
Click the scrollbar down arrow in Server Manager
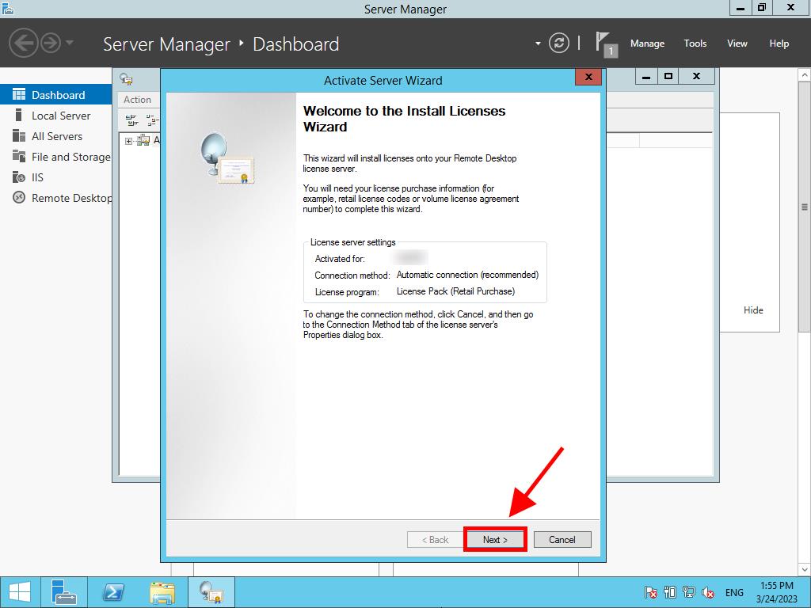point(805,570)
